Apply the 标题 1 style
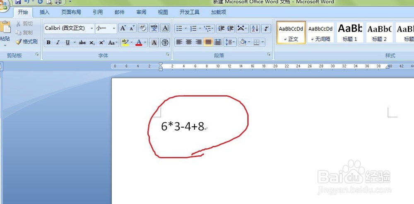Image resolution: width=414 pixels, height=204 pixels. pos(350,32)
